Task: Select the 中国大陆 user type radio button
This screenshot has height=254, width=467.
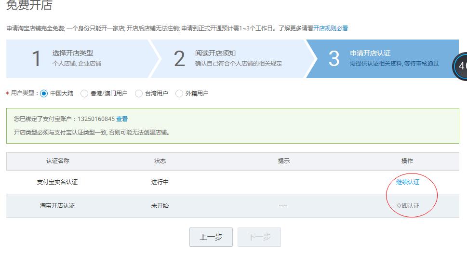Action: click(x=44, y=94)
